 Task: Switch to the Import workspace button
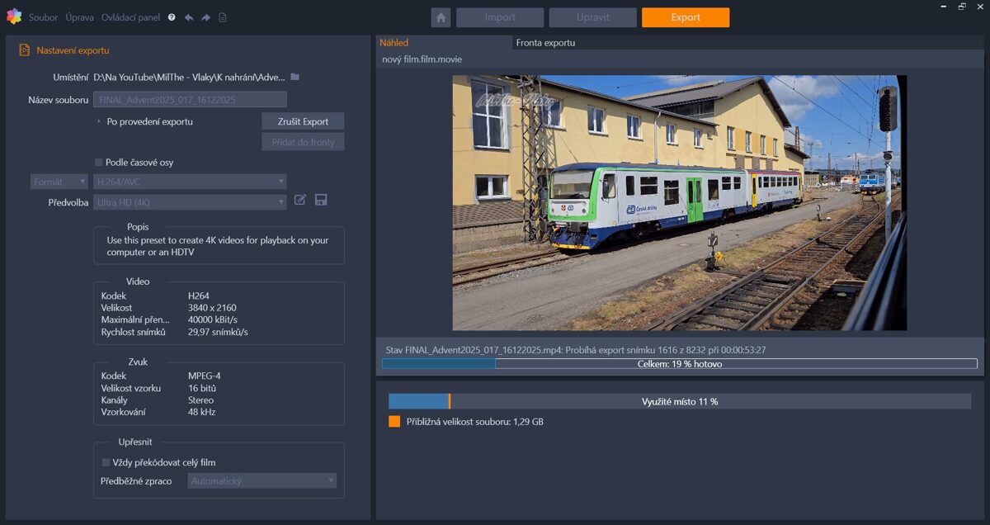[500, 17]
